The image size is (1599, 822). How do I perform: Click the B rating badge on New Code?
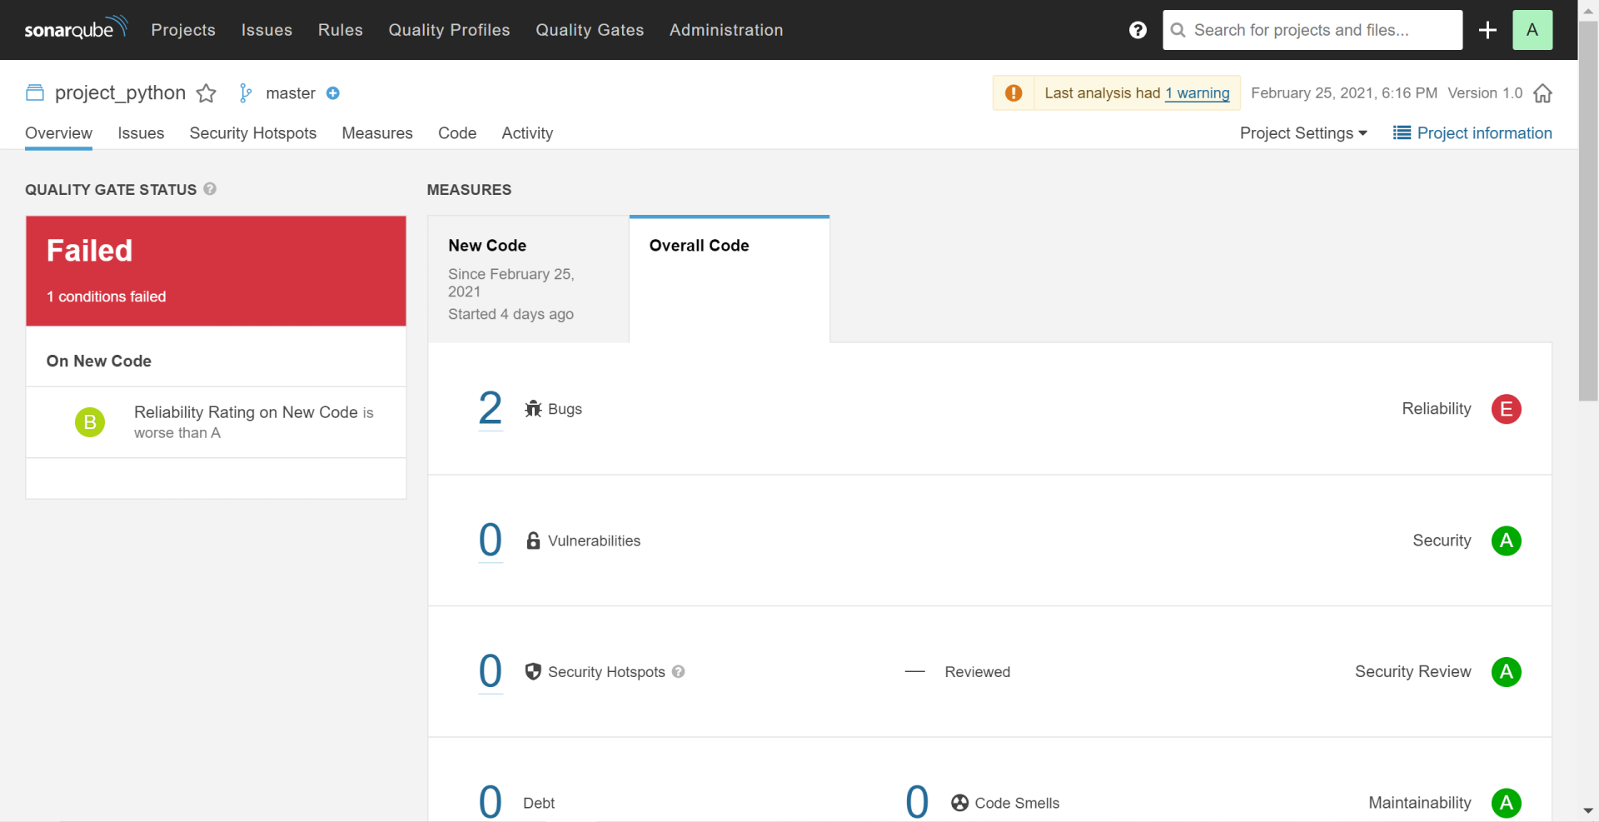pos(90,422)
